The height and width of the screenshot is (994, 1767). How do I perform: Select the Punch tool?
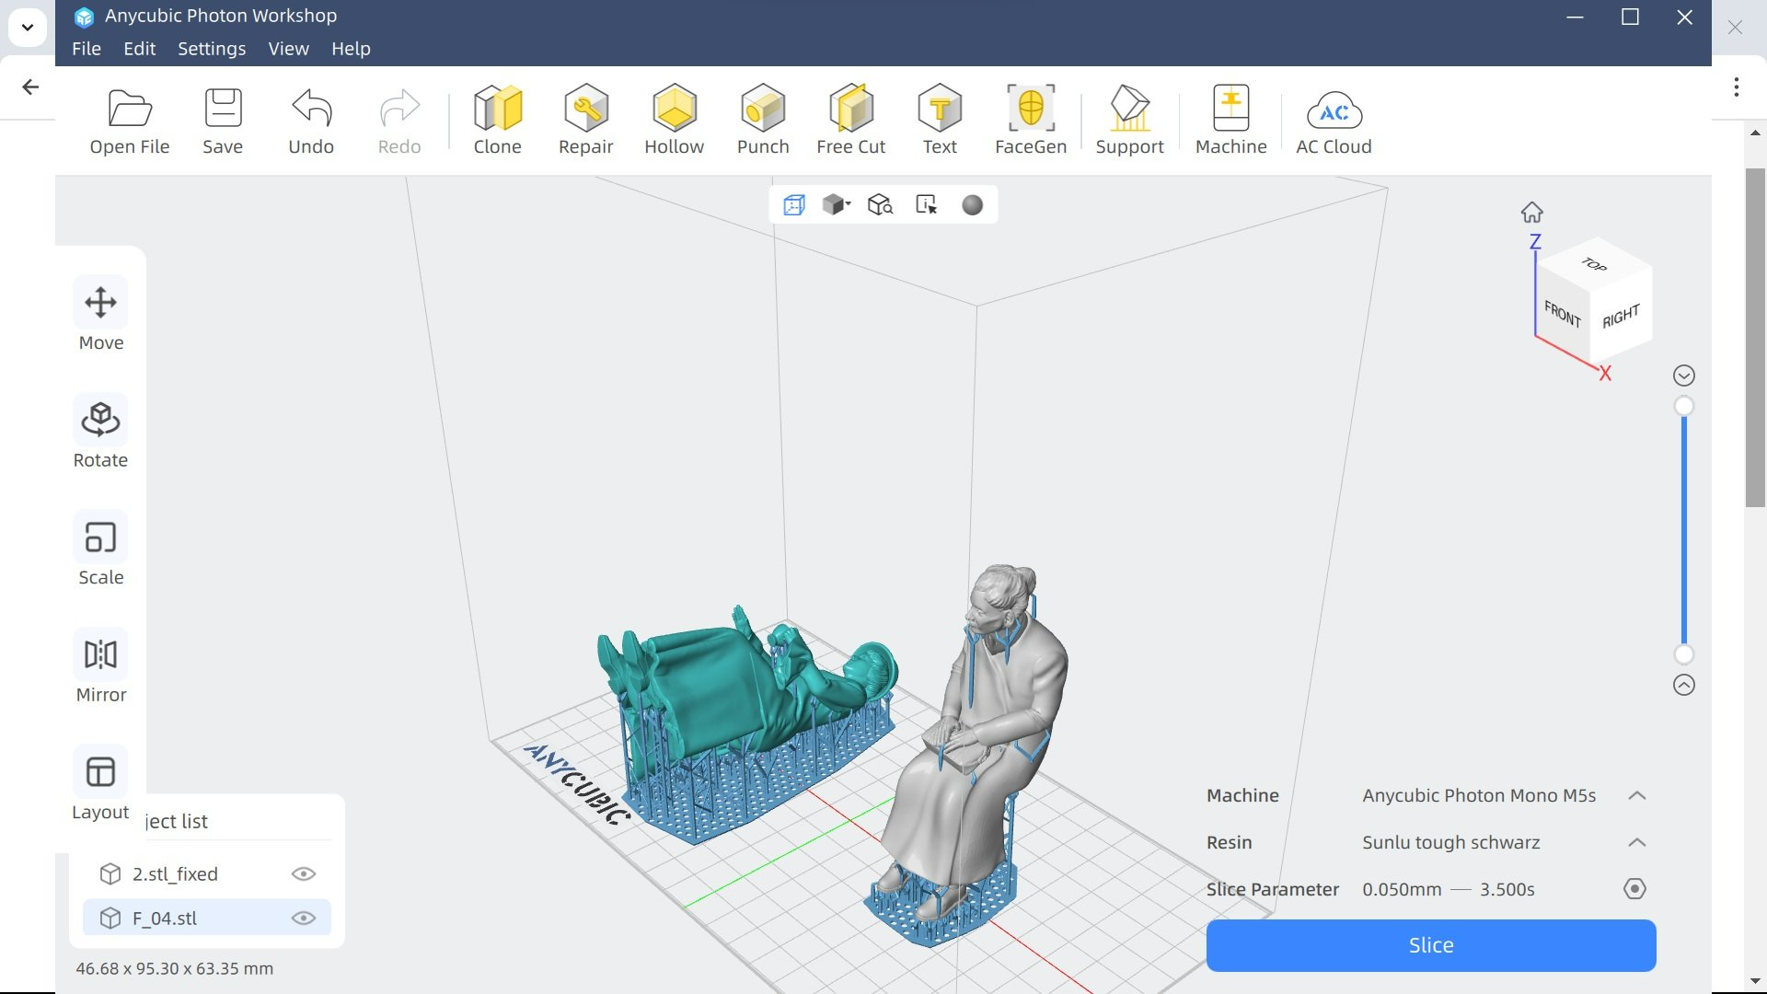[762, 120]
